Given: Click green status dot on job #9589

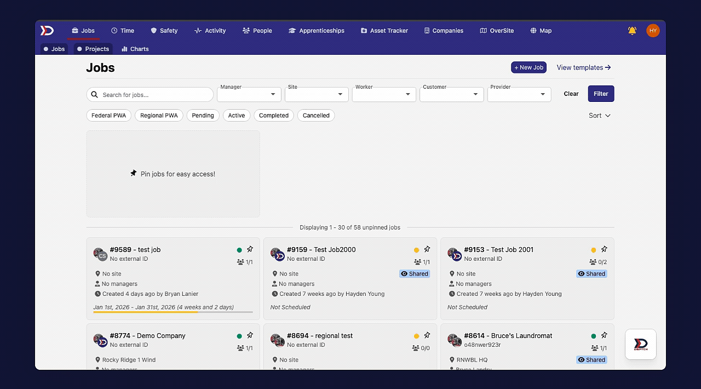Looking at the screenshot, I should tap(239, 250).
